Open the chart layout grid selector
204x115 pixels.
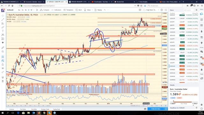point(140,10)
